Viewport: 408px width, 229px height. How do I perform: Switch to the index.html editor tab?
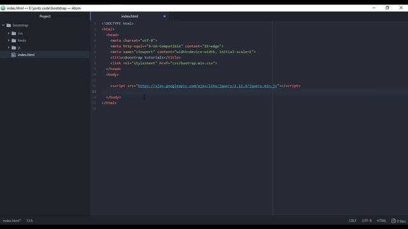tap(129, 16)
